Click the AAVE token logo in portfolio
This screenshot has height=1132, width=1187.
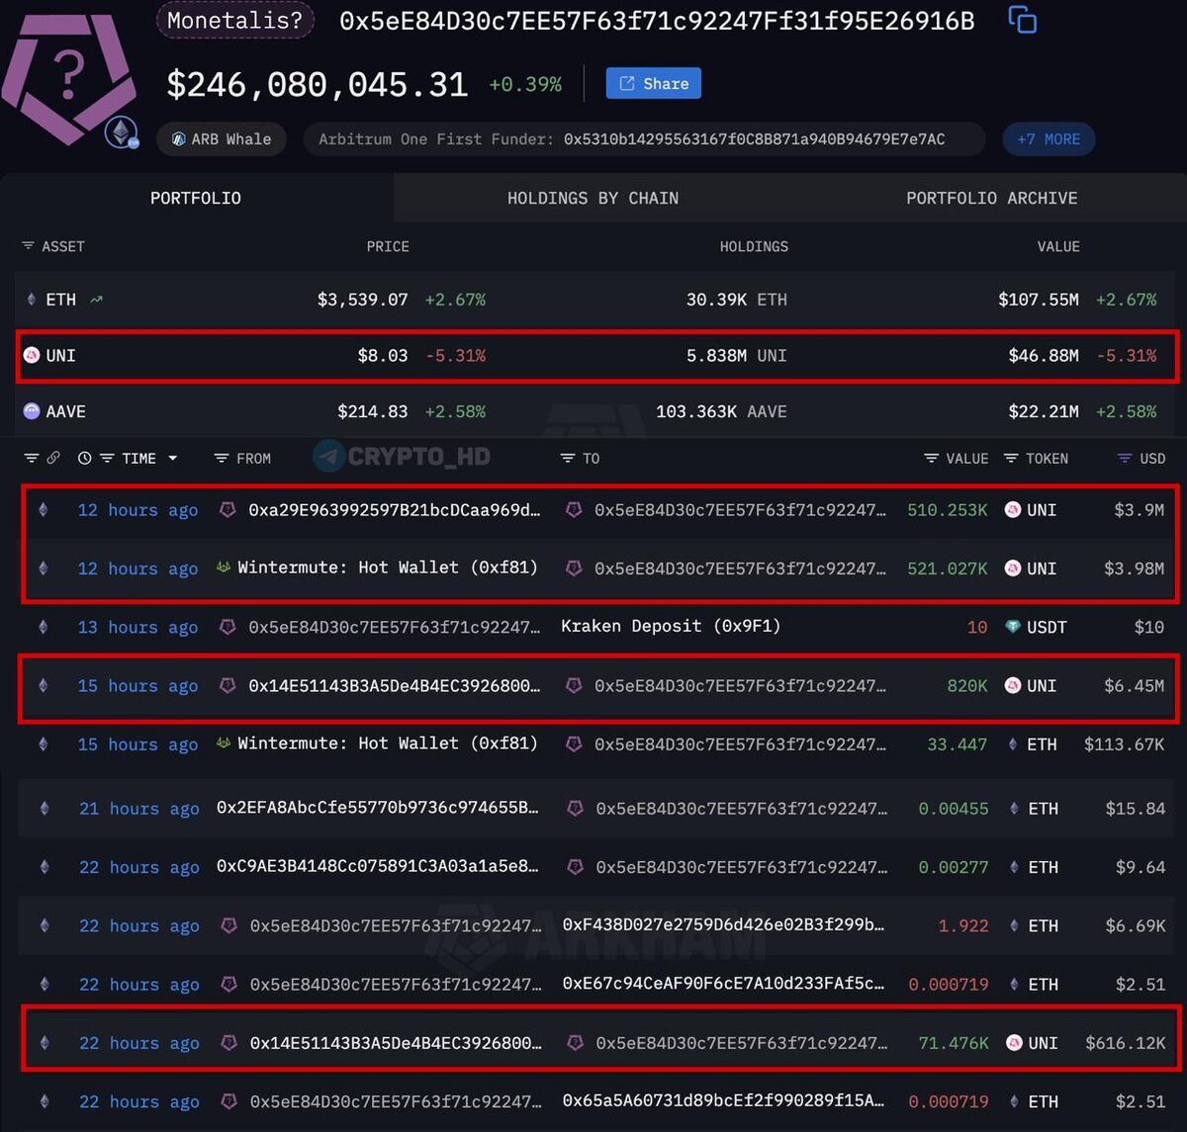tap(32, 411)
